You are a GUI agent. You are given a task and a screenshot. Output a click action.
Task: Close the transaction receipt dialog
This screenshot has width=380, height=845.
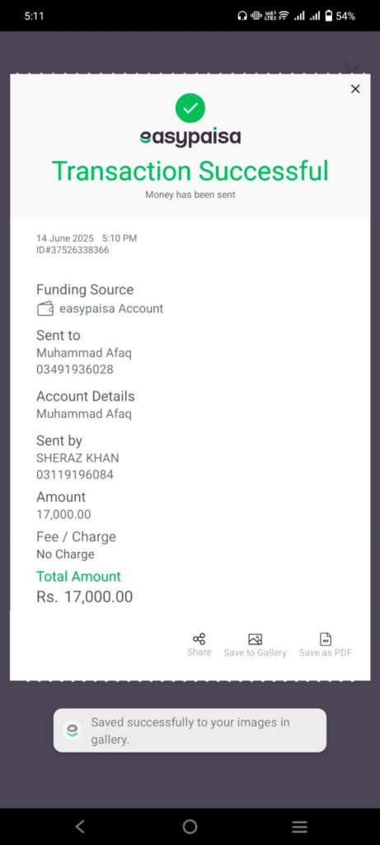click(x=355, y=89)
